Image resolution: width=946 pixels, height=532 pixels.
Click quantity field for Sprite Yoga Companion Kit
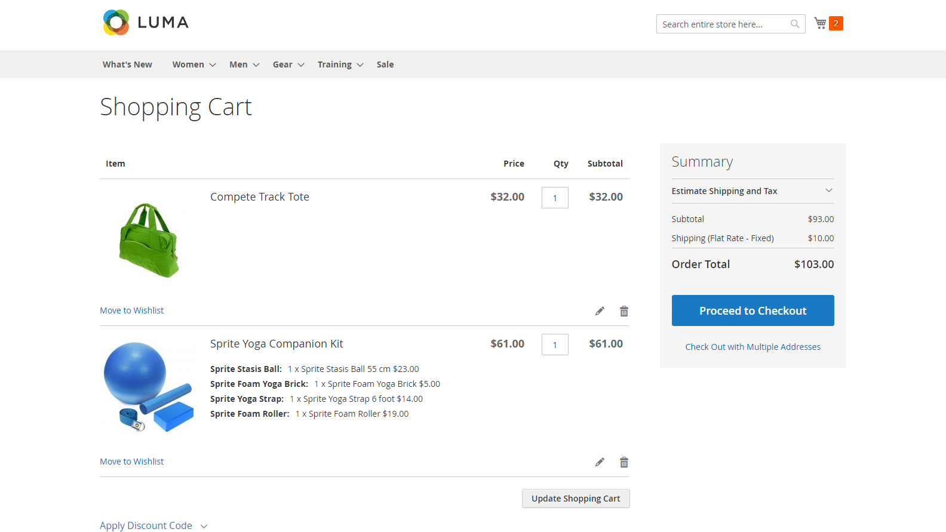(555, 345)
